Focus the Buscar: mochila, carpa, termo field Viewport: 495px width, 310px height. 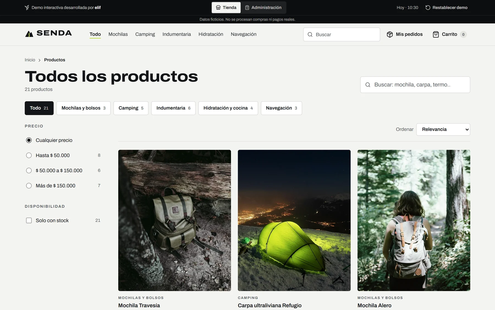pyautogui.click(x=415, y=85)
